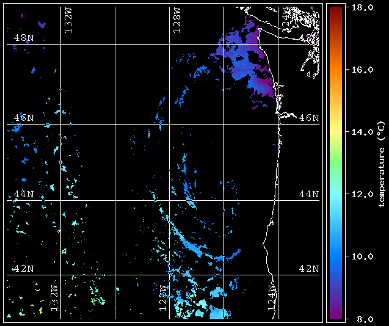
Task: Pick the yellow band of the colorbar
Action: tap(335, 128)
